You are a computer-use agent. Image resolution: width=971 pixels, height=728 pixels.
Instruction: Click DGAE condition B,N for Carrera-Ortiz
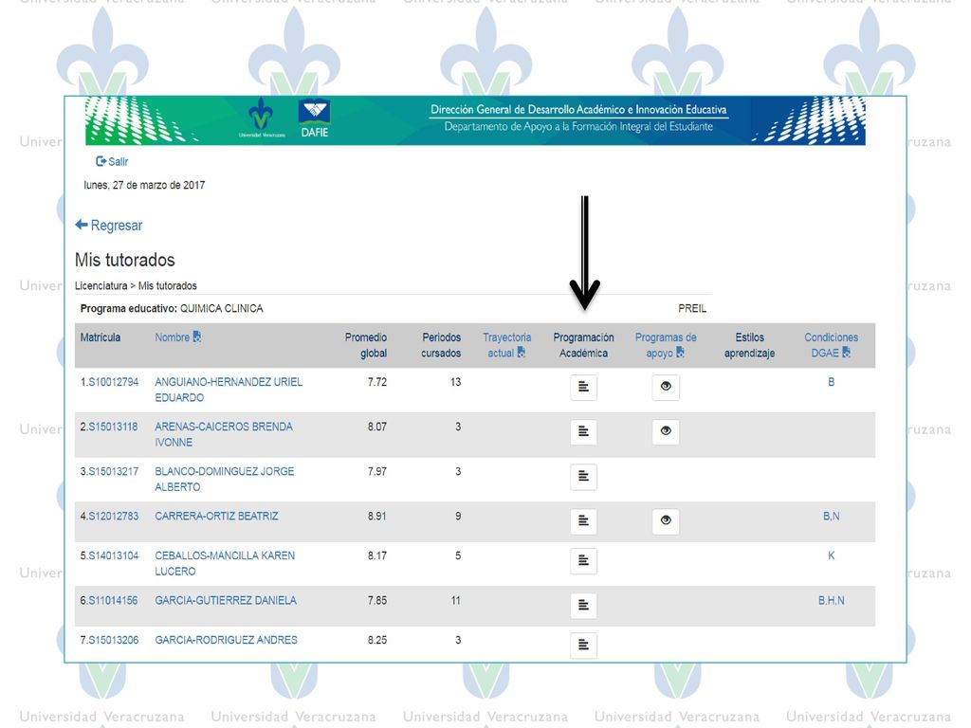point(831,516)
